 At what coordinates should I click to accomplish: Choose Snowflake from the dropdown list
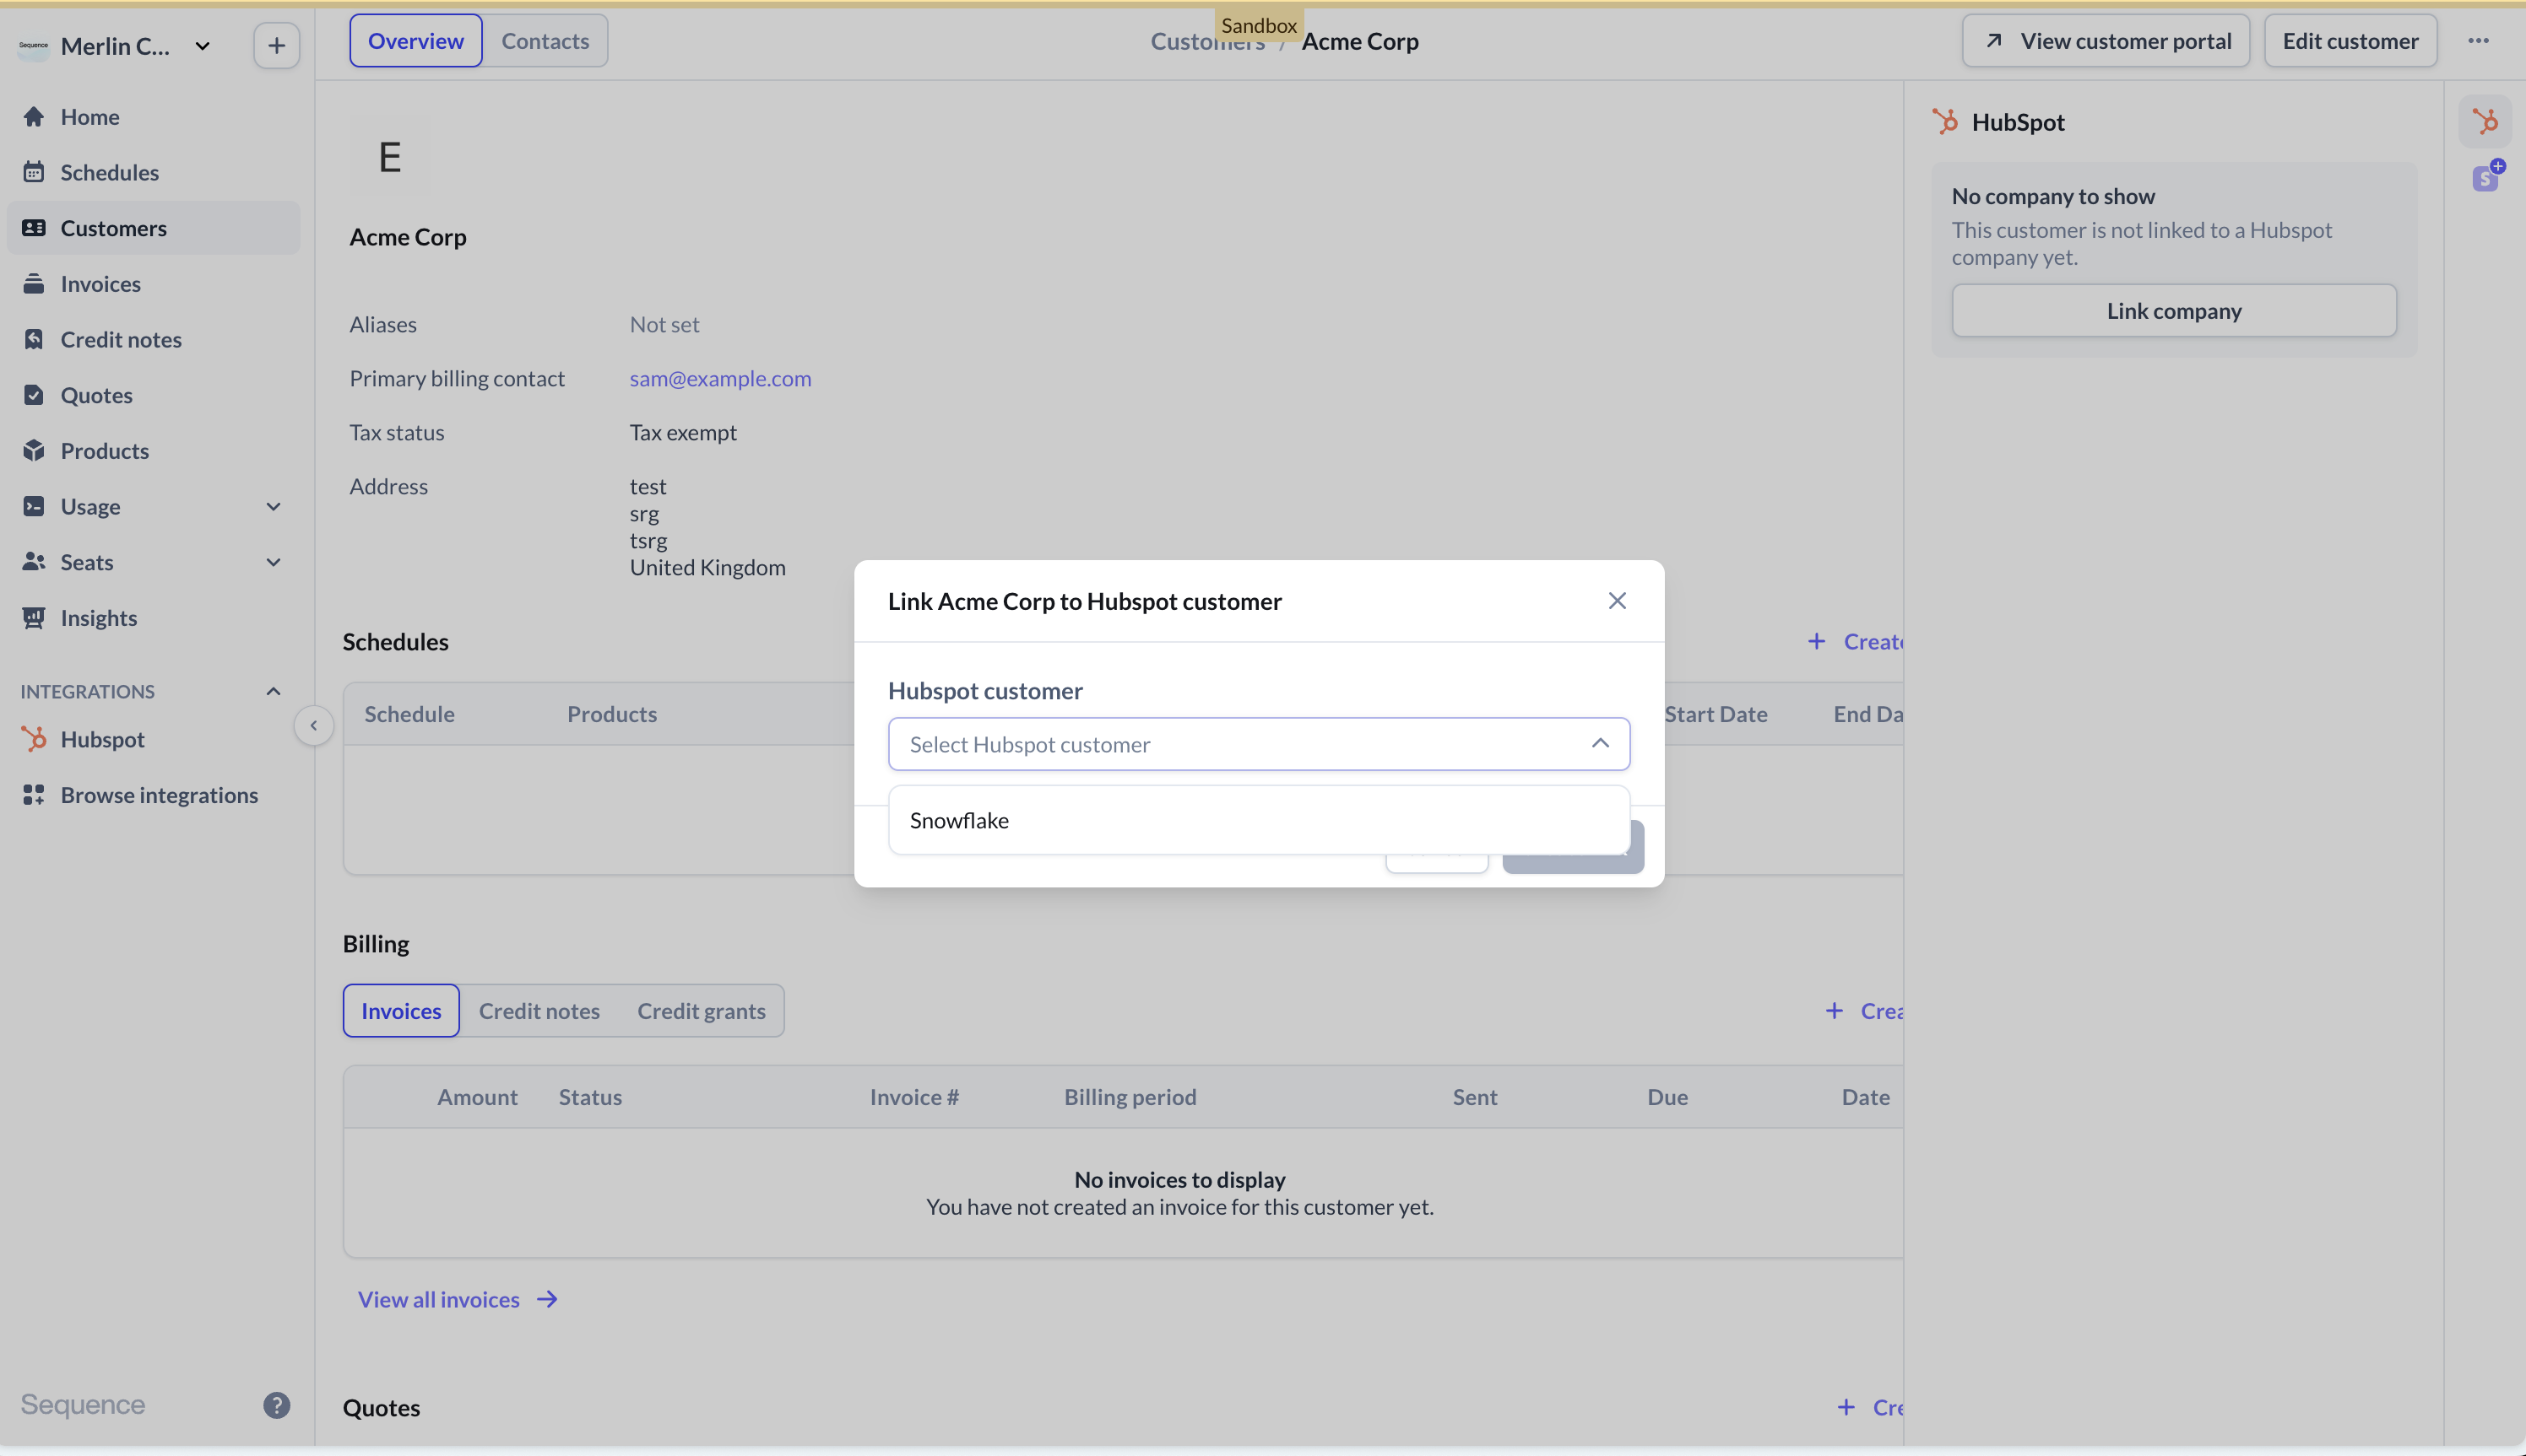point(1258,821)
